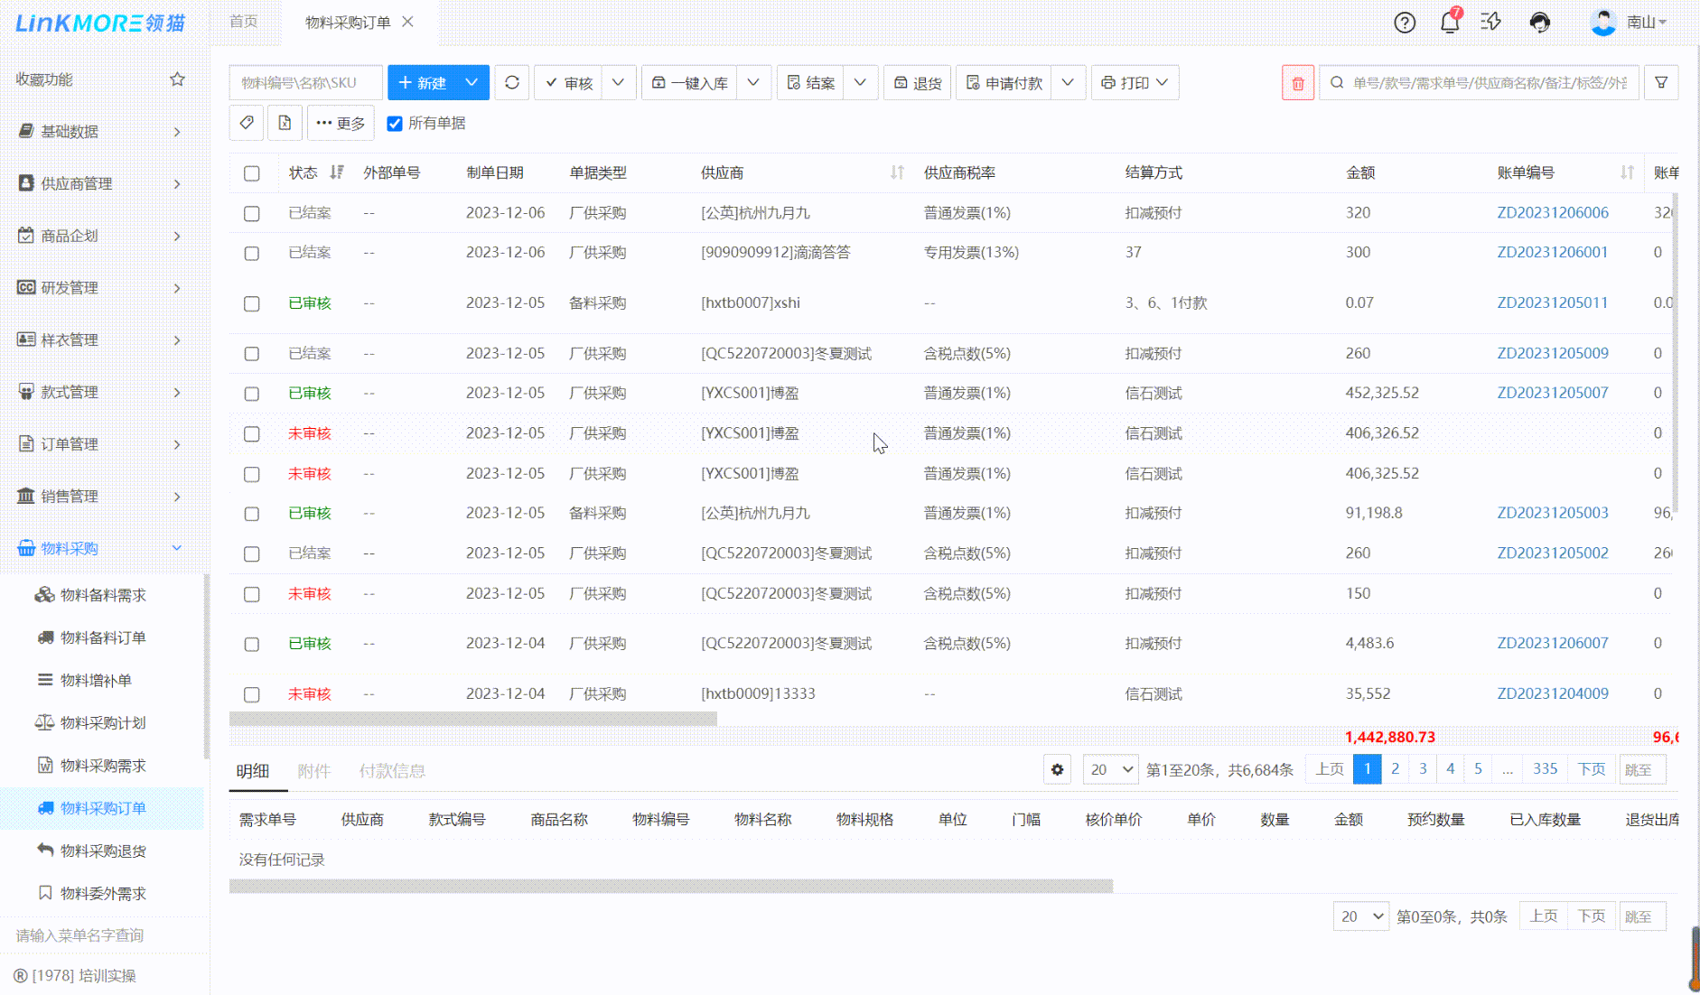Click the favorites star icon
The width and height of the screenshot is (1700, 995).
[x=177, y=79]
